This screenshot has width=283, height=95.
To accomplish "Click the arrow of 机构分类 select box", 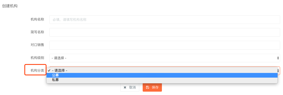I will point(279,71).
